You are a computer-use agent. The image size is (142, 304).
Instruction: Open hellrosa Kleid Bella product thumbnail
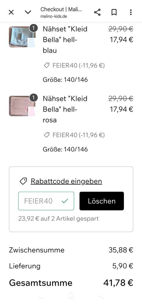pyautogui.click(x=22, y=106)
